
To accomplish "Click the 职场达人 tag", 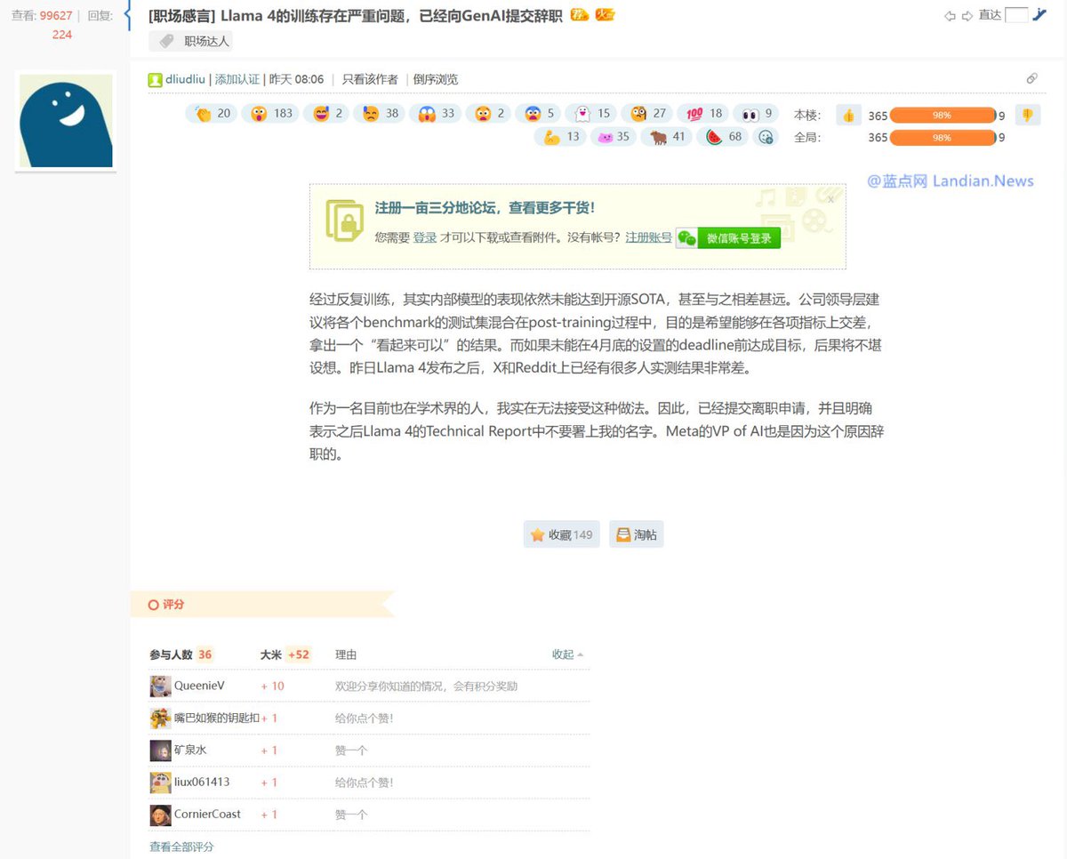I will [x=191, y=41].
